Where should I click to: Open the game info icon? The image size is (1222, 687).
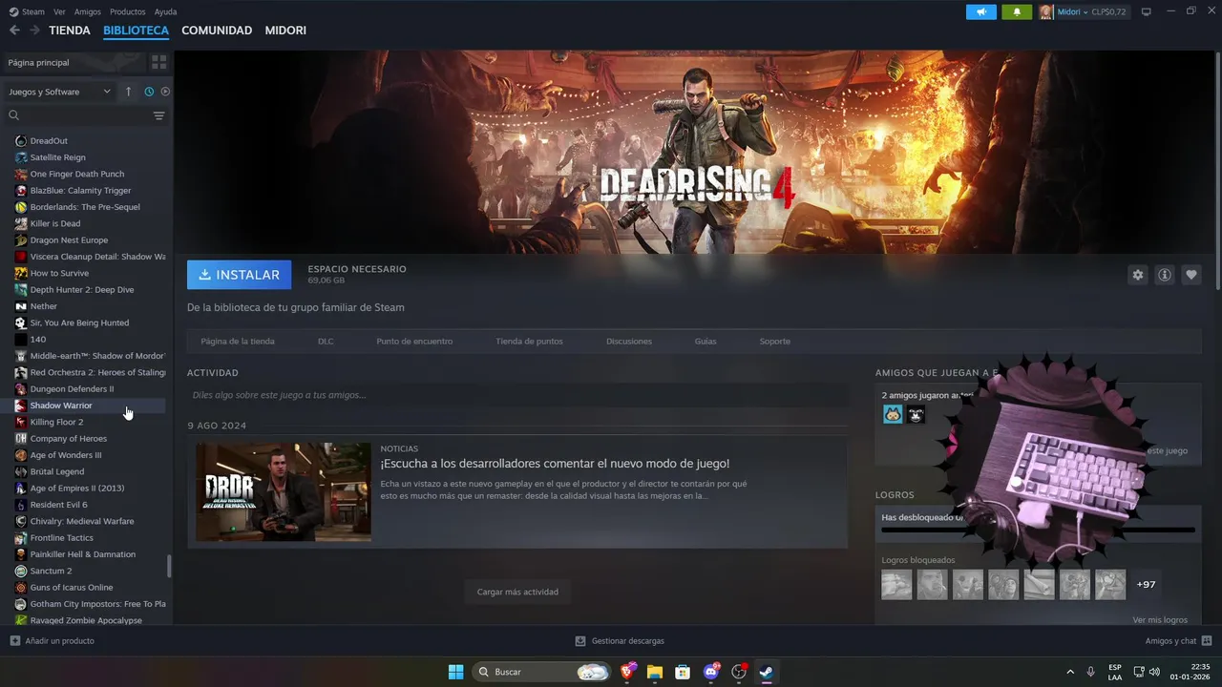click(x=1164, y=275)
